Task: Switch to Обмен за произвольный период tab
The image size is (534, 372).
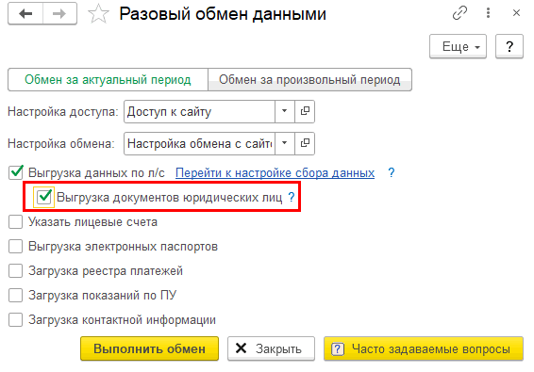Action: tap(309, 79)
